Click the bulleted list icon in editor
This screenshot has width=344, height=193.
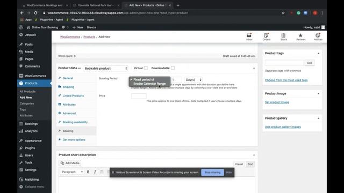tap(102, 172)
